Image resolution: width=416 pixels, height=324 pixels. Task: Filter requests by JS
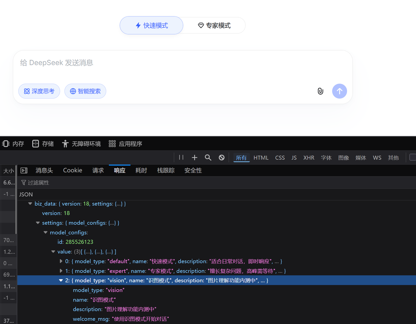pyautogui.click(x=294, y=157)
